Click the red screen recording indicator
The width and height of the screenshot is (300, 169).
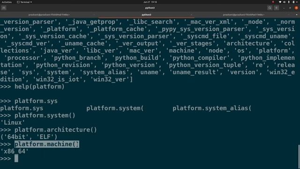point(273,2)
